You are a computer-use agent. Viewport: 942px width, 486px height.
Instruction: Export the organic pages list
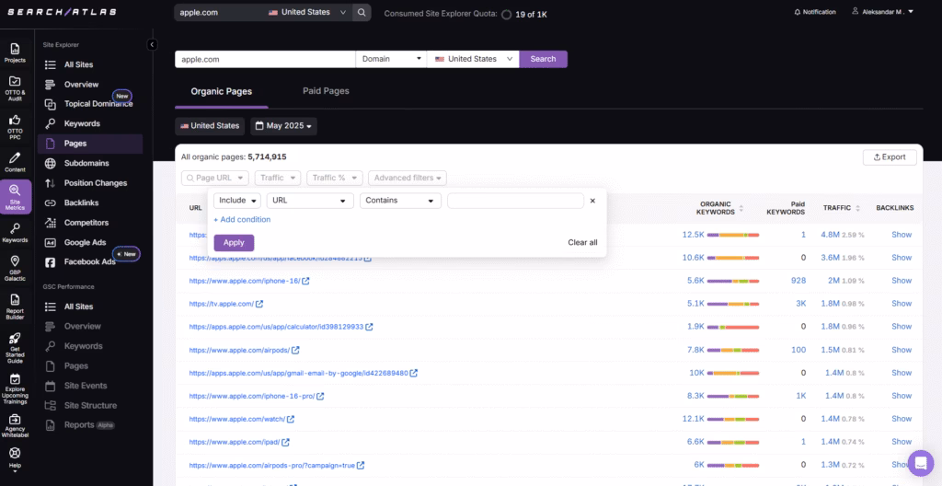point(889,157)
